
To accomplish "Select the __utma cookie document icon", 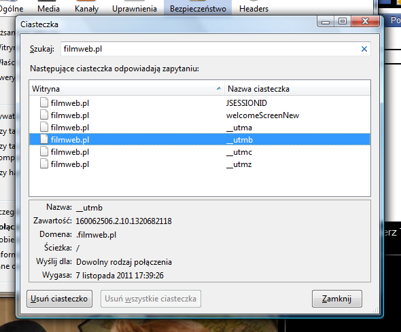I will (44, 127).
